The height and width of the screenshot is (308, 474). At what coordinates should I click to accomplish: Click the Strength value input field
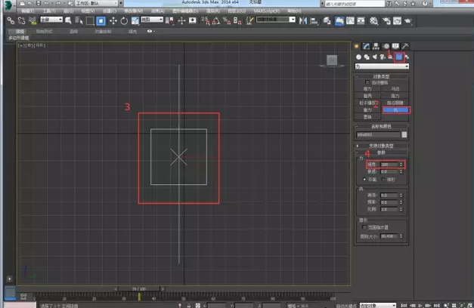[x=387, y=164]
